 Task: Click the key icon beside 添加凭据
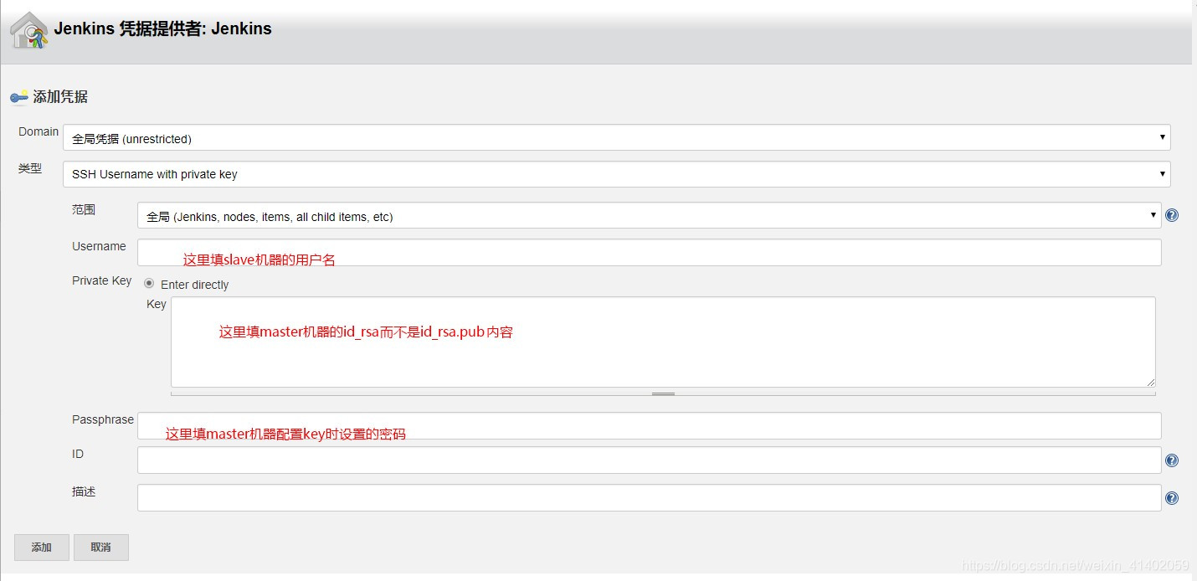[19, 97]
